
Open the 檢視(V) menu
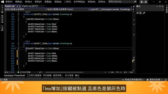[x=28, y=2]
